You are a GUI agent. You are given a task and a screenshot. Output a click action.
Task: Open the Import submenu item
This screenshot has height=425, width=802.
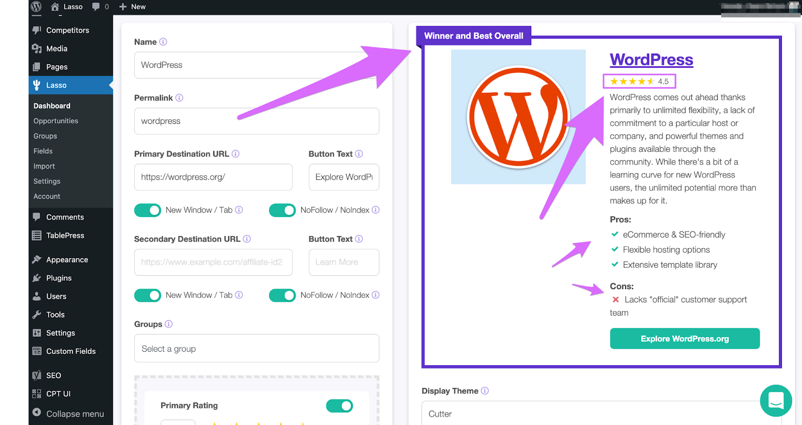44,166
